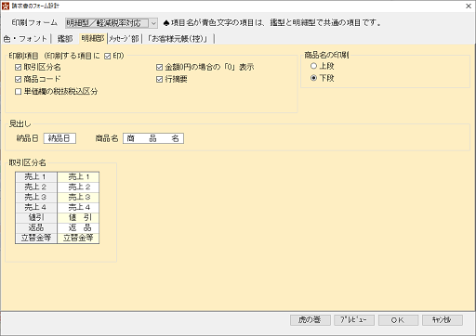Edit the 返 品 name cell
This screenshot has height=336, width=476.
pos(78,227)
